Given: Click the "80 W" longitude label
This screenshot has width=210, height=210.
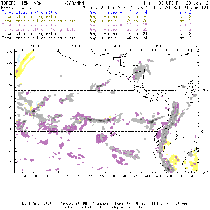Looking at the screenshot, I should click(x=158, y=46).
